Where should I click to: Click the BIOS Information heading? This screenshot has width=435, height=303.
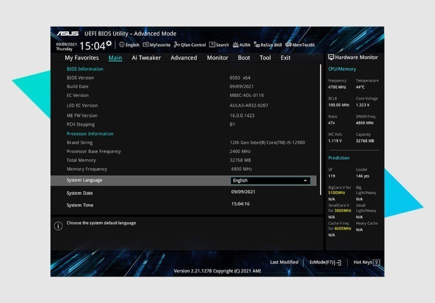[85, 69]
